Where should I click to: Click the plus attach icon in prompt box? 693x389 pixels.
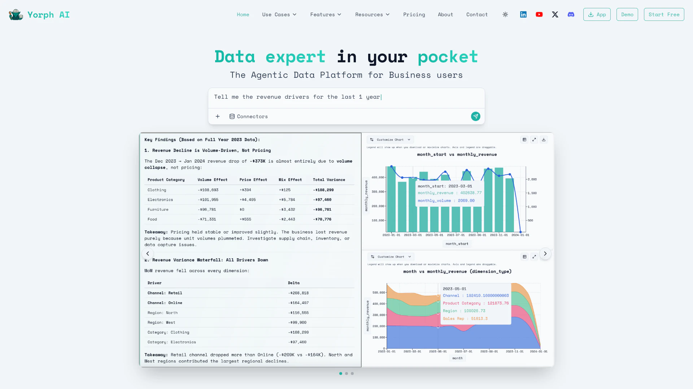[x=218, y=116]
